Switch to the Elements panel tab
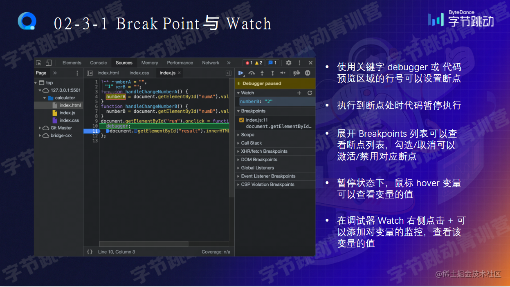The height and width of the screenshot is (287, 510). (x=72, y=63)
